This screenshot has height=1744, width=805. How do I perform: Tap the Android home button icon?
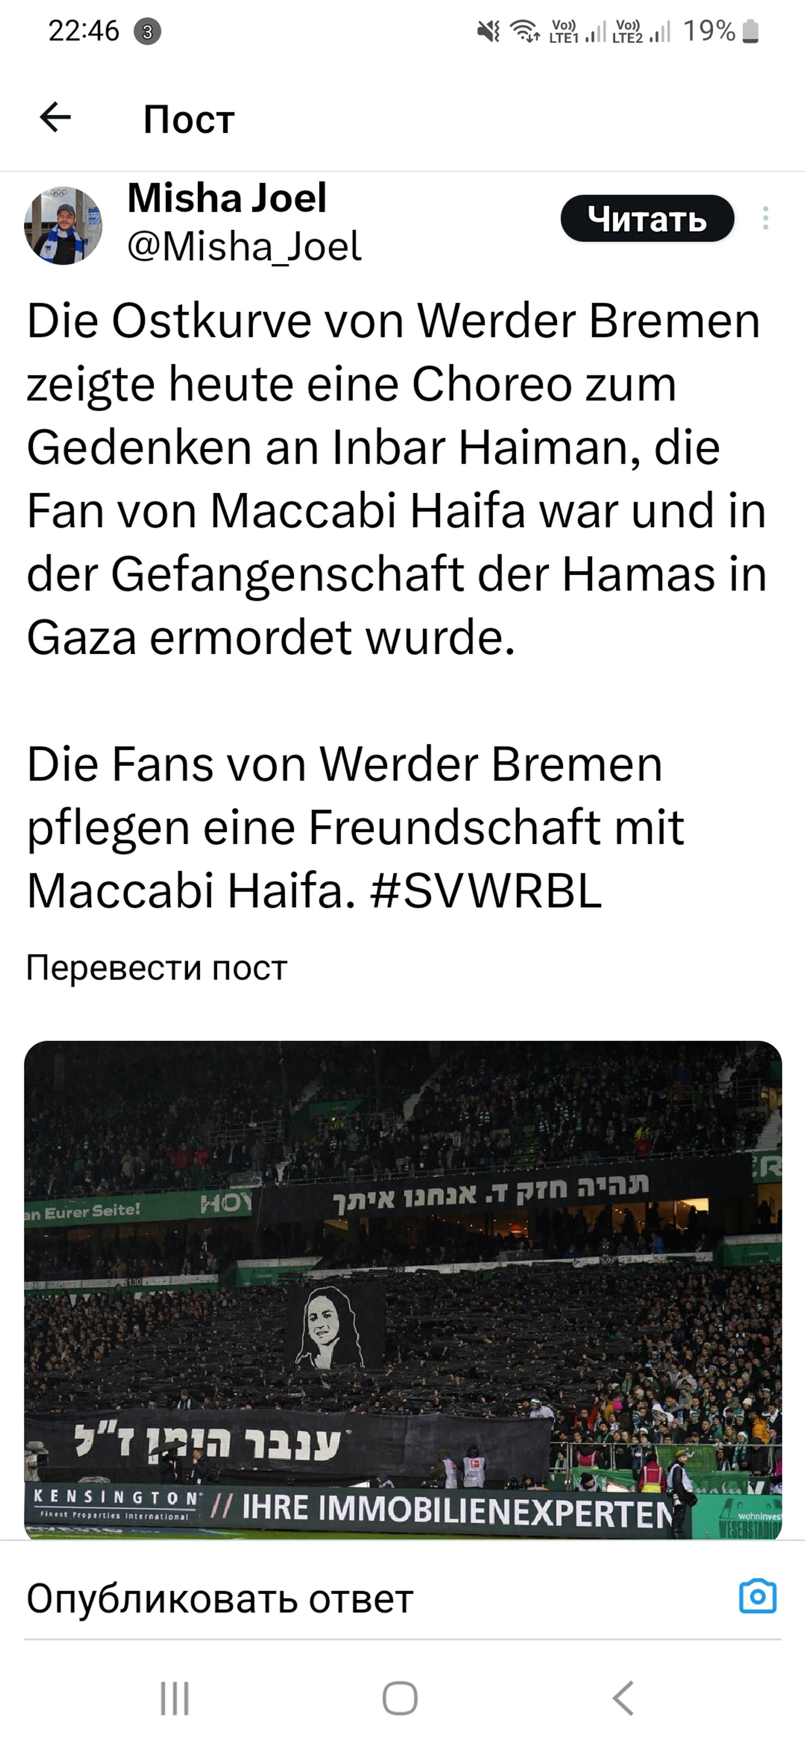[x=400, y=1699]
